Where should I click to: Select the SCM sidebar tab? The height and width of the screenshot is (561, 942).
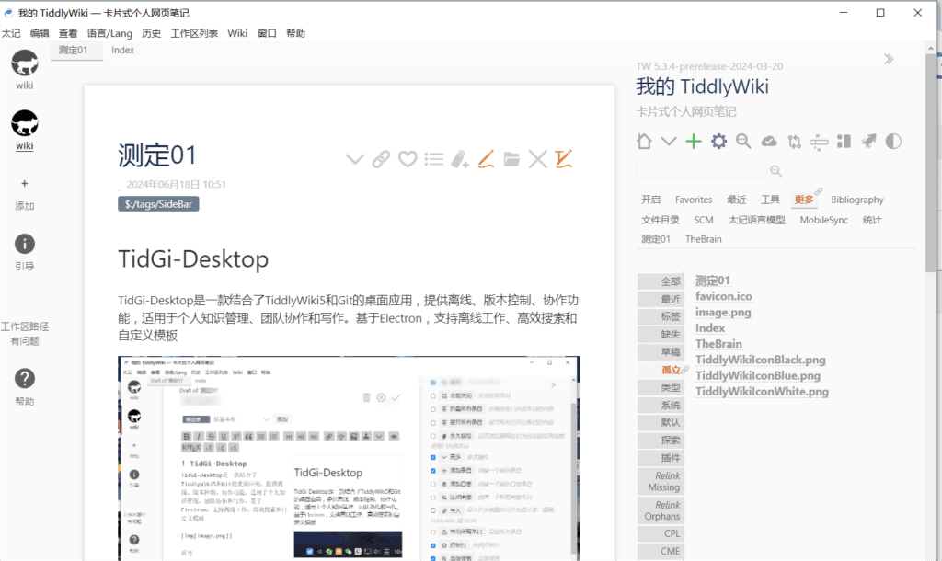(x=704, y=220)
